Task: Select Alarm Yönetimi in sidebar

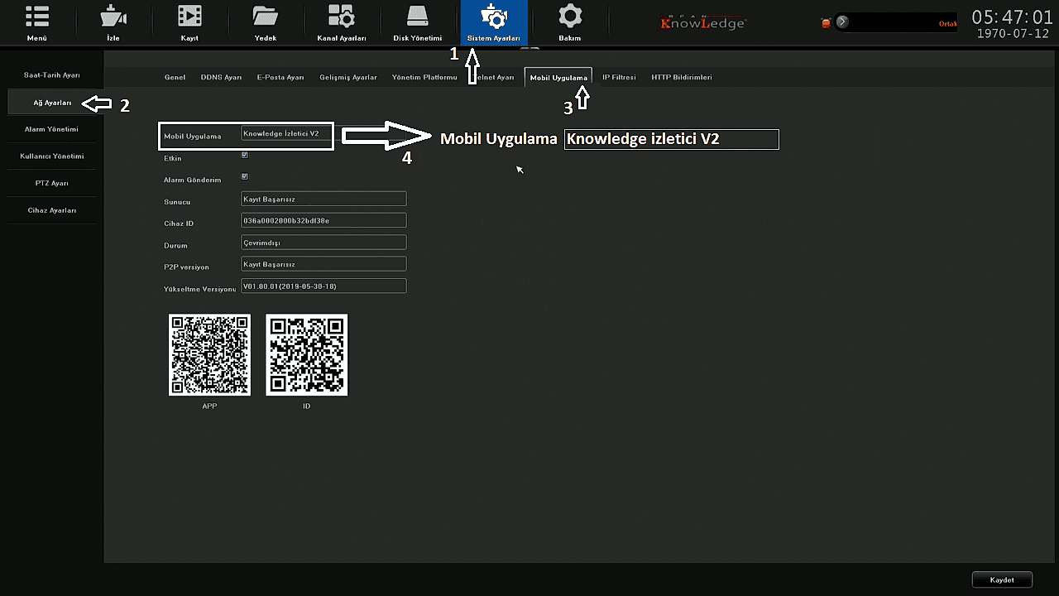Action: pos(51,129)
